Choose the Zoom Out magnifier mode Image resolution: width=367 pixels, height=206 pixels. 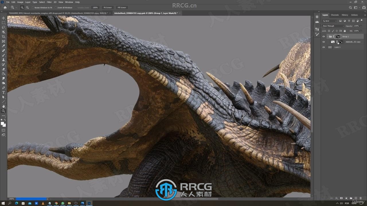(x=27, y=7)
